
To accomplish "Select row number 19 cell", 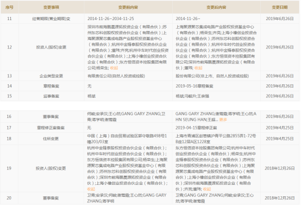I will click(9, 169).
